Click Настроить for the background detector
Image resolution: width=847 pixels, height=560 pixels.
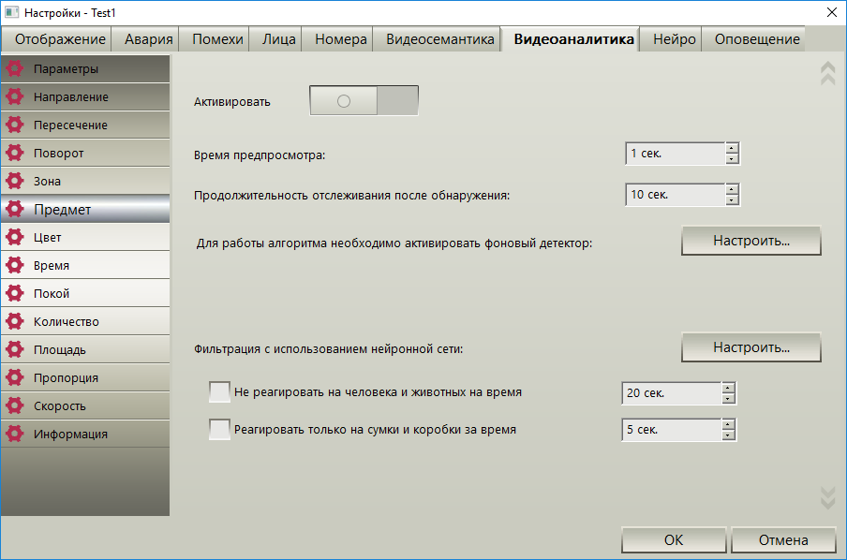[750, 241]
